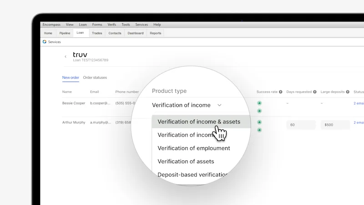Click Bessie Cooper's first green success icon
The image size is (364, 205).
(259, 103)
